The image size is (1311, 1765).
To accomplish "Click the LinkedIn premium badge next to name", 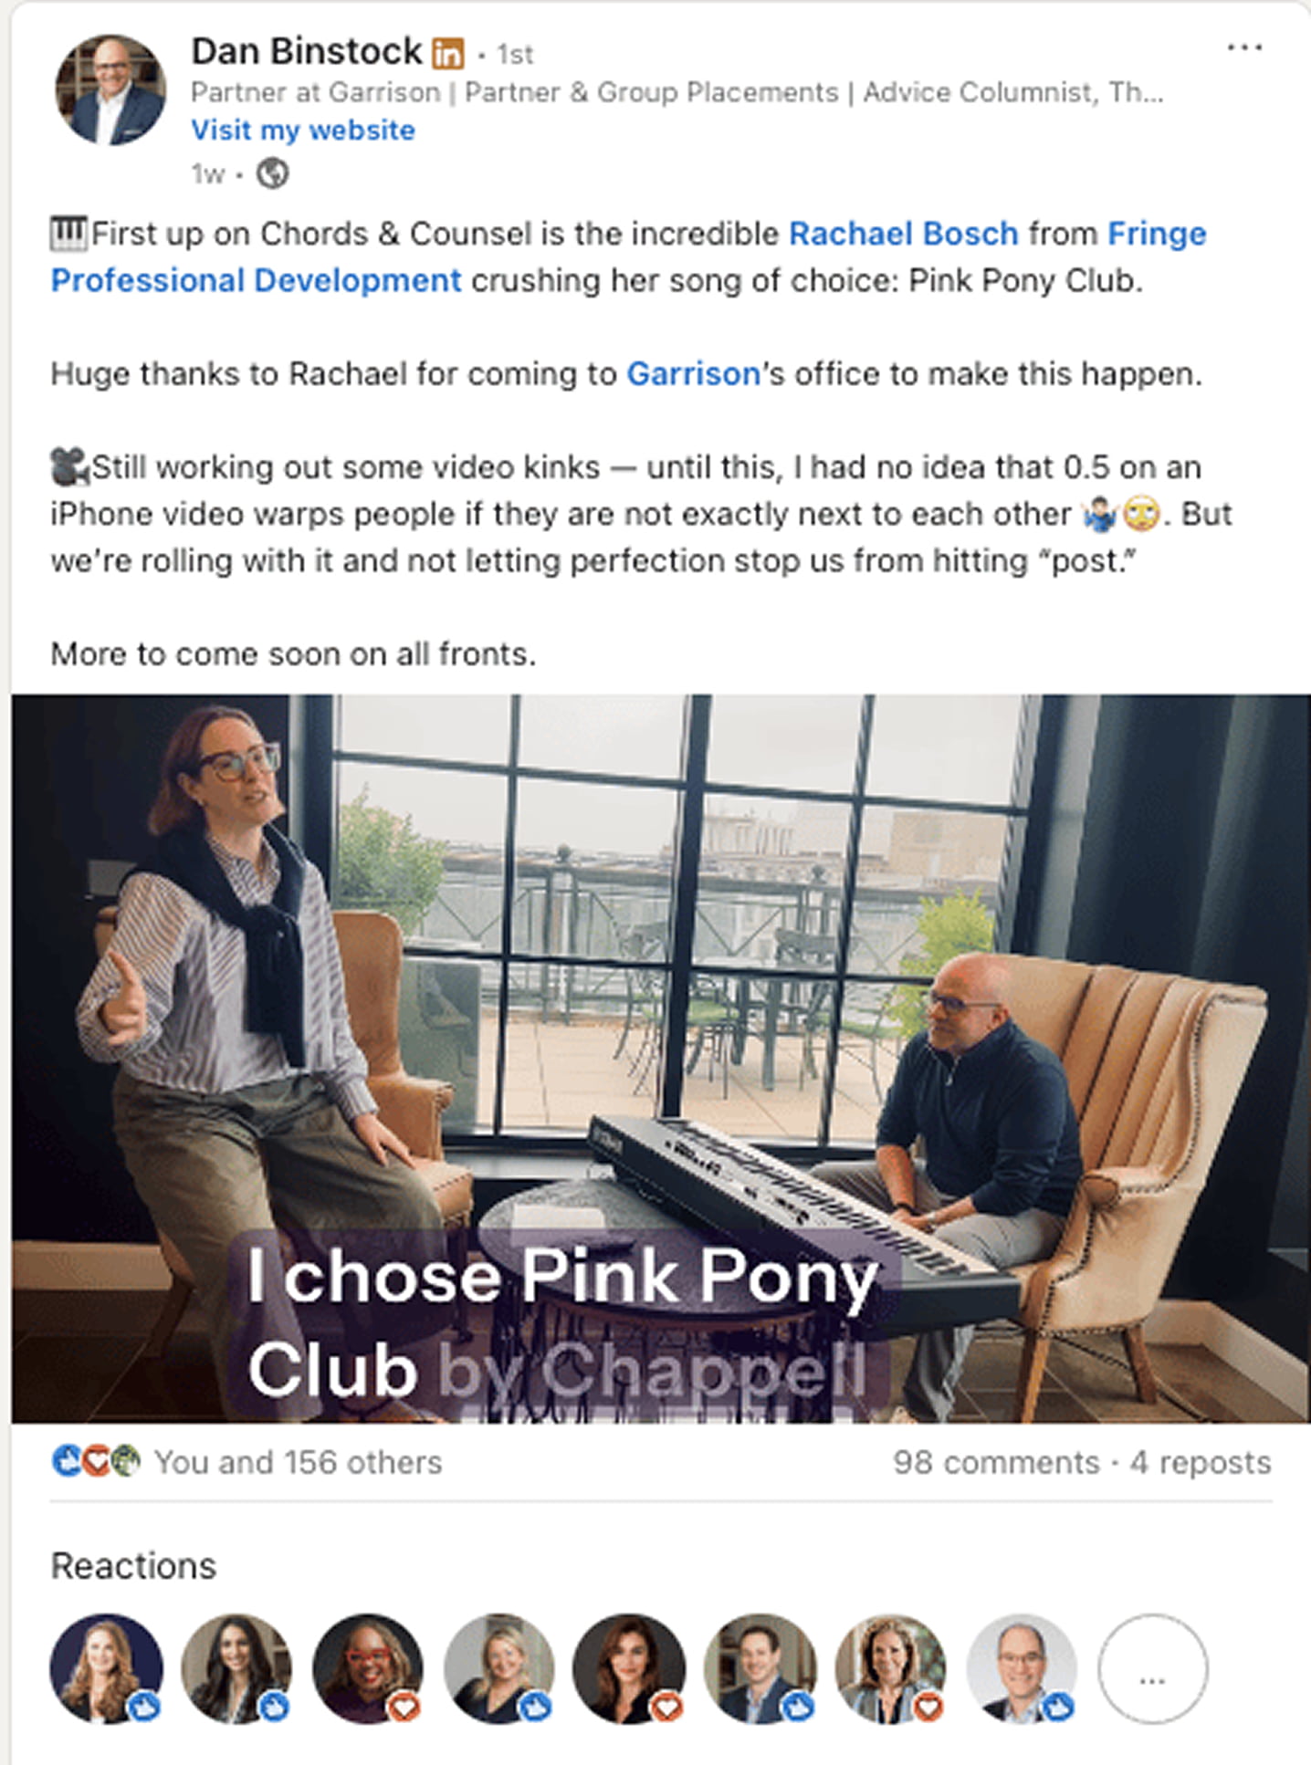I will click(447, 54).
